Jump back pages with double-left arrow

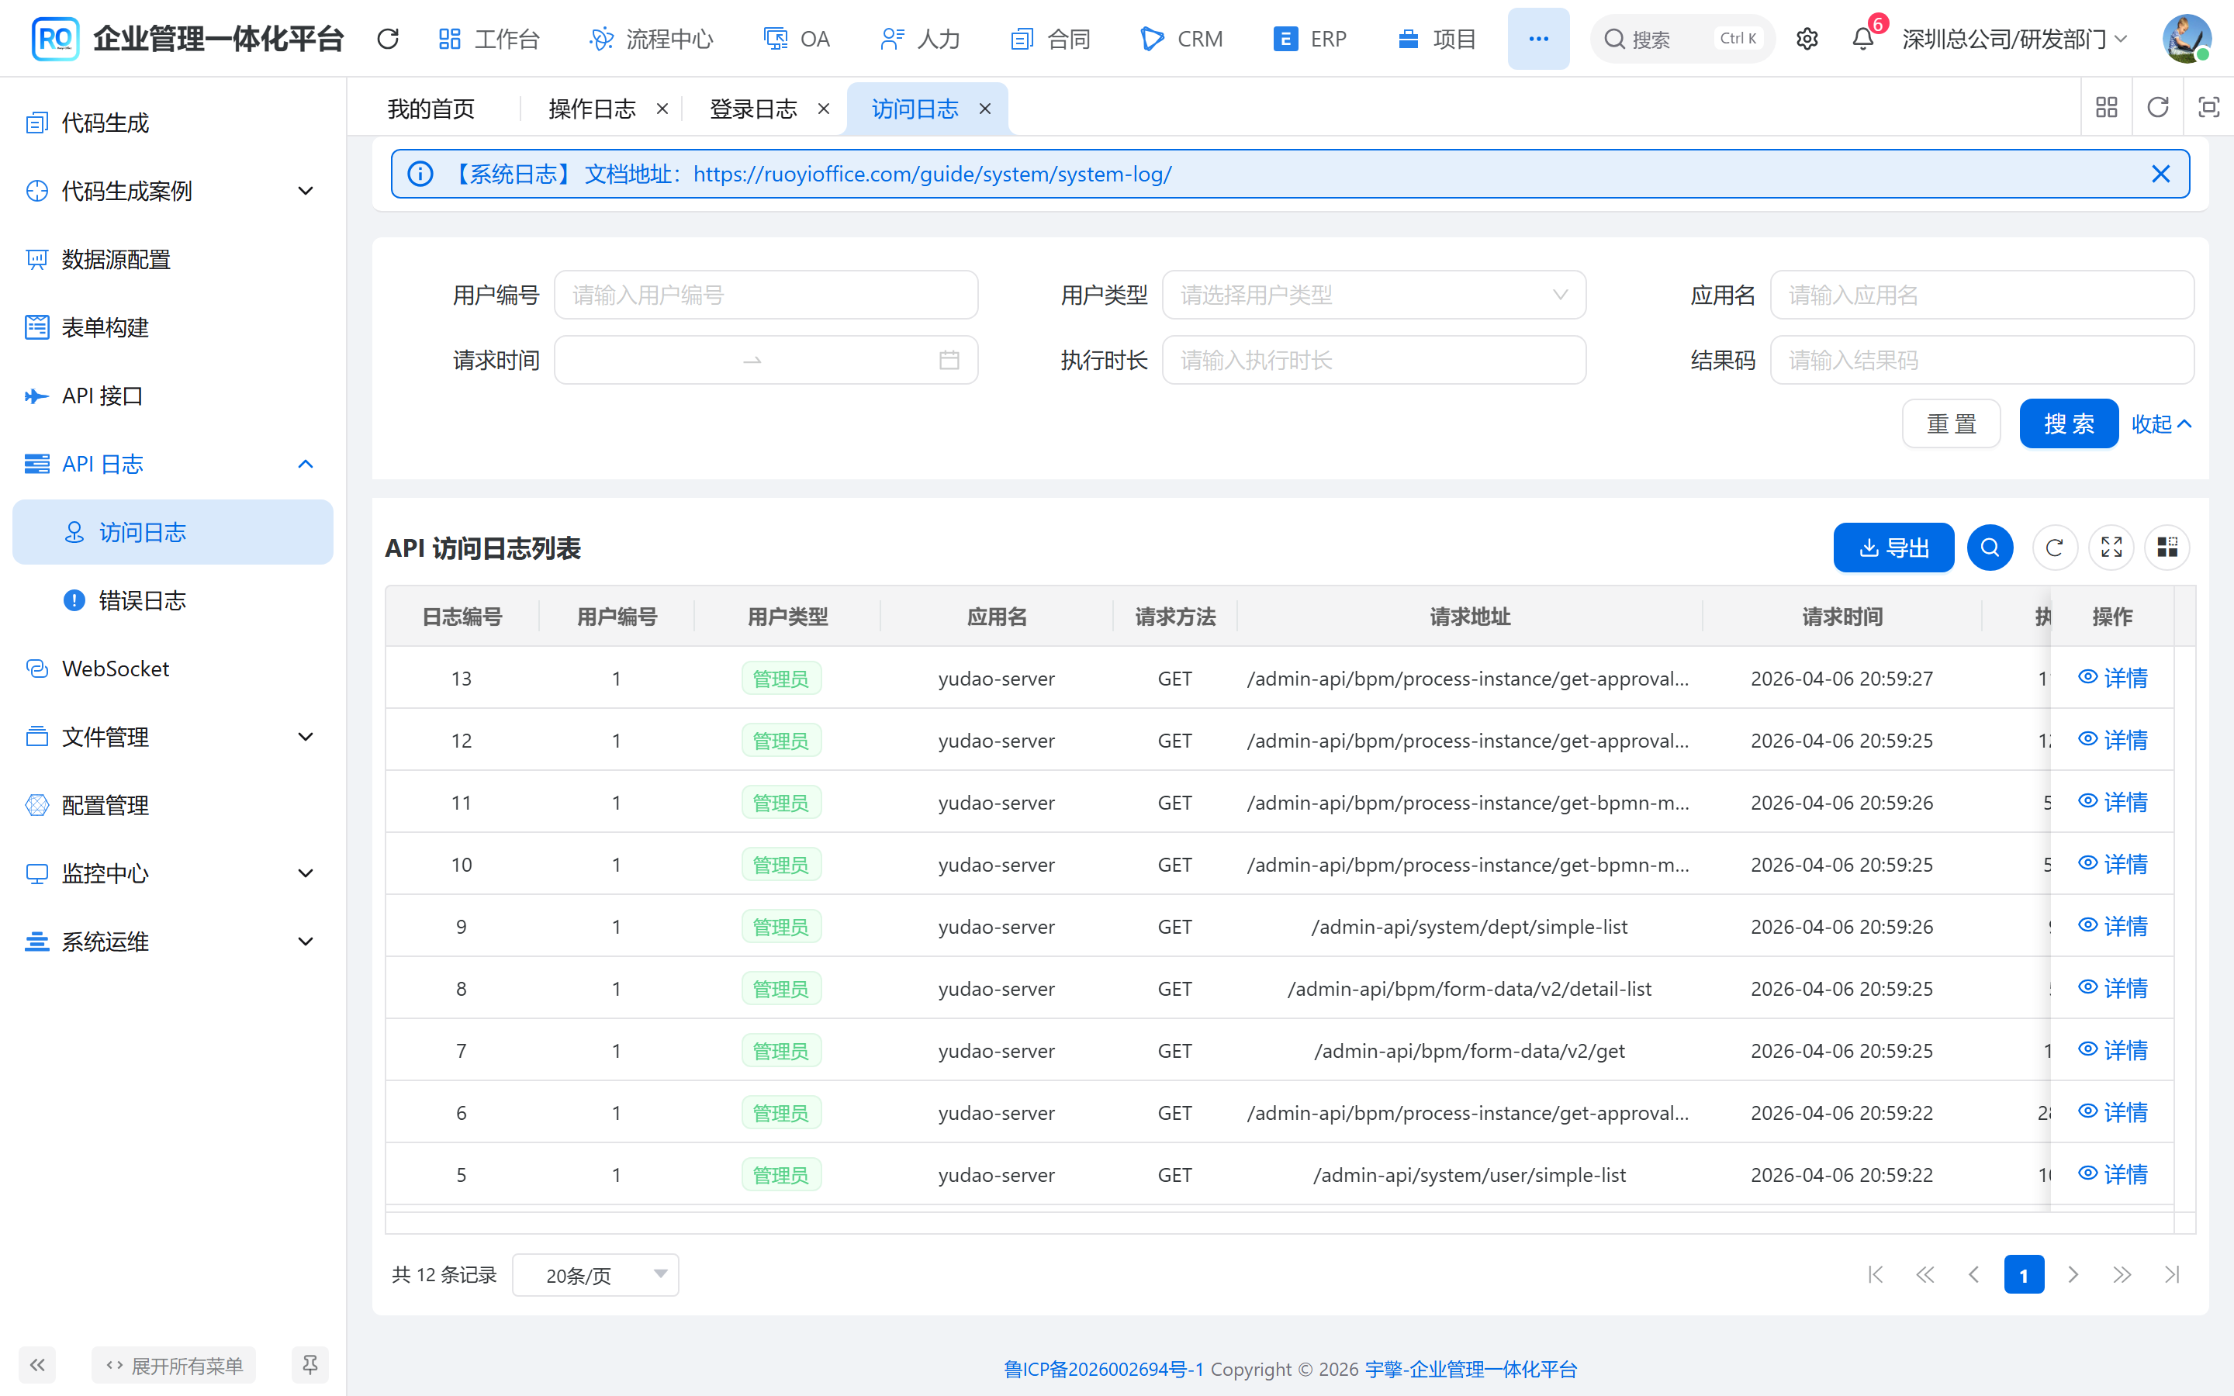(x=1924, y=1275)
